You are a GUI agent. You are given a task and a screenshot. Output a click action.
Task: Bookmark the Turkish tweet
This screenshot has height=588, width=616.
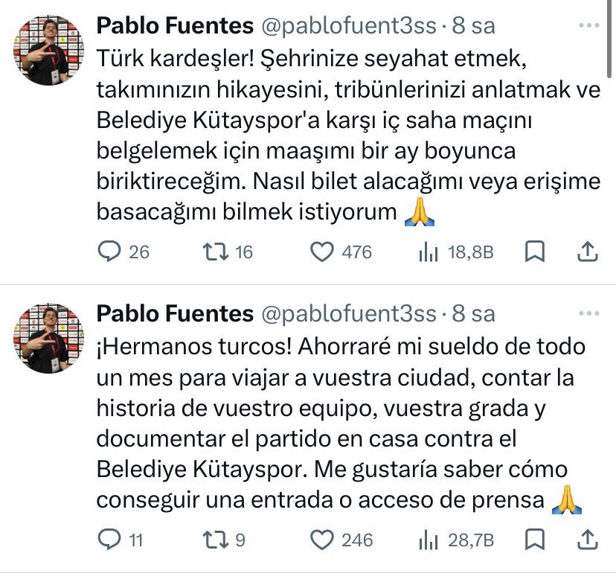point(534,252)
